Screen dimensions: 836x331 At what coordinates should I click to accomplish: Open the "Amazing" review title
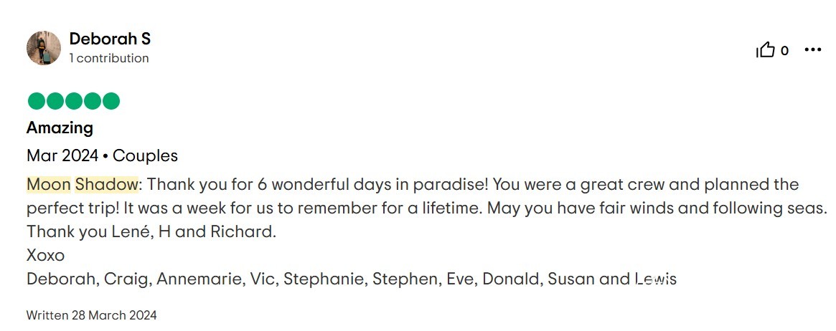click(60, 128)
